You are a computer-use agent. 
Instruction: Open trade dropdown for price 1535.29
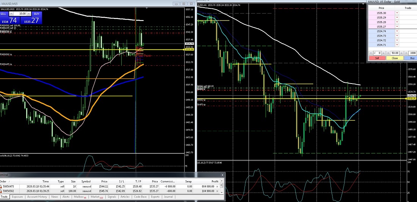[397, 17]
